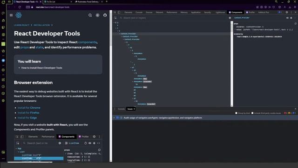Switch to the Performance tab
Viewport: 298px width, 168px height.
click(x=172, y=13)
